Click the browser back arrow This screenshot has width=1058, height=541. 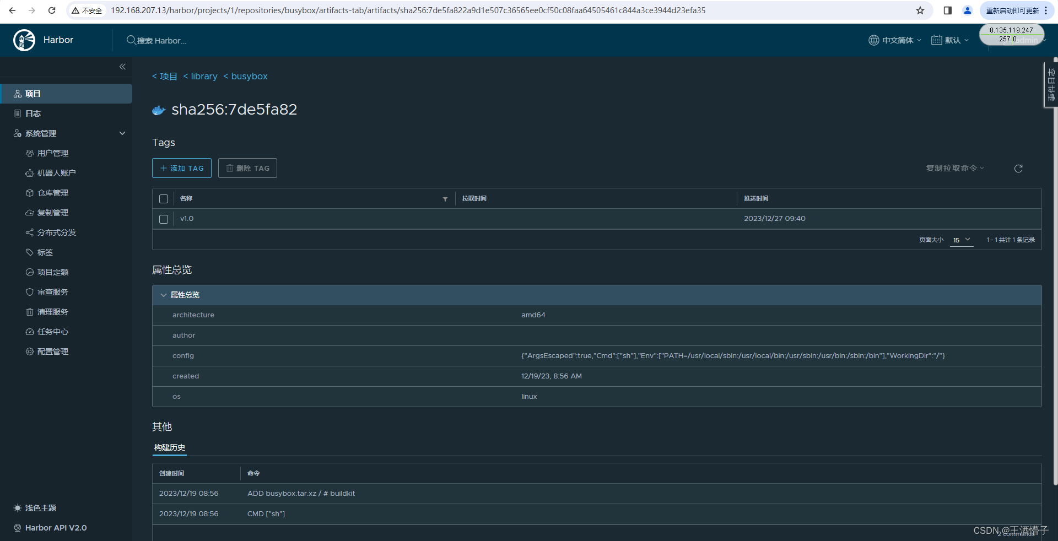click(x=12, y=10)
